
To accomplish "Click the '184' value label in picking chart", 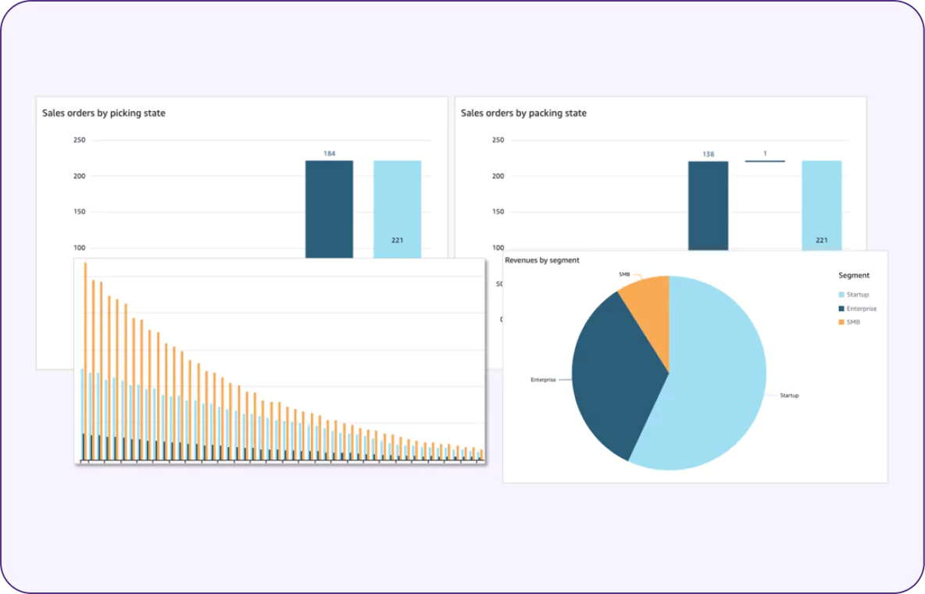I will pyautogui.click(x=329, y=153).
